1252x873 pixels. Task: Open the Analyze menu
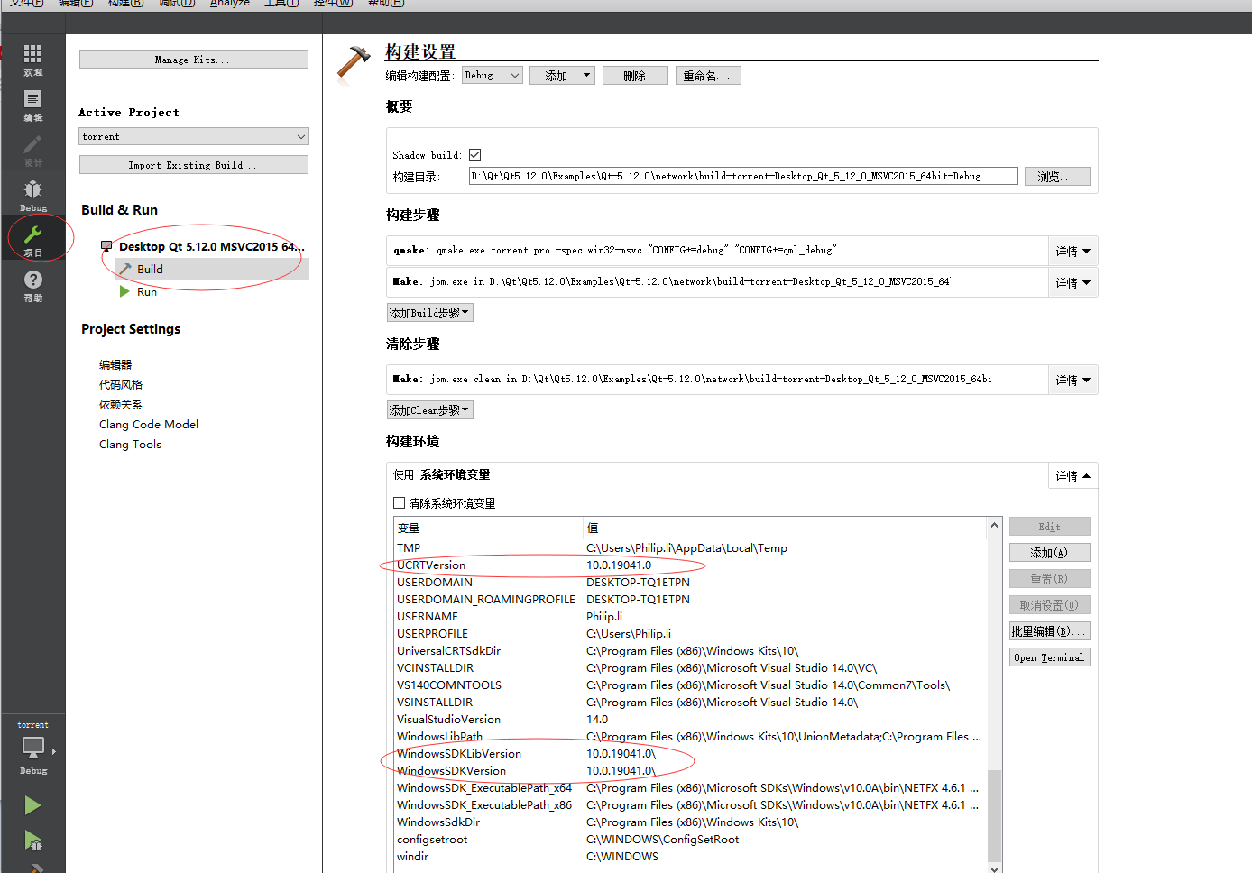click(x=229, y=5)
